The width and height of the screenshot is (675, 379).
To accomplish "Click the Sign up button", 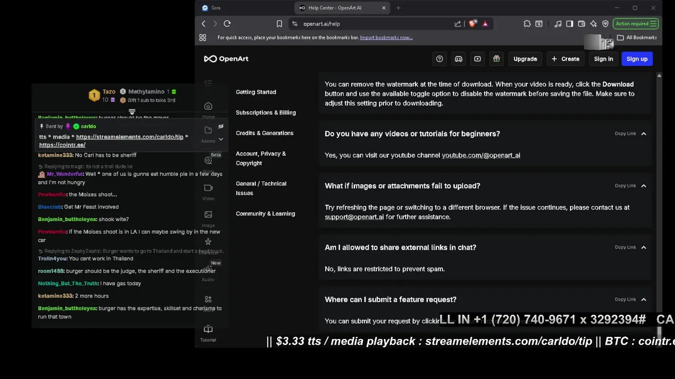I will (637, 59).
